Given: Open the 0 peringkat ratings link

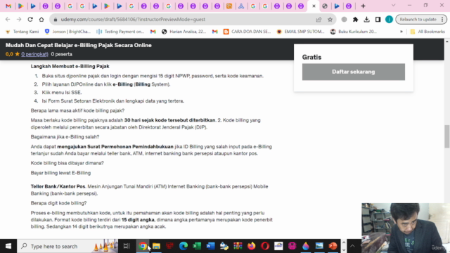Looking at the screenshot, I should pos(34,54).
